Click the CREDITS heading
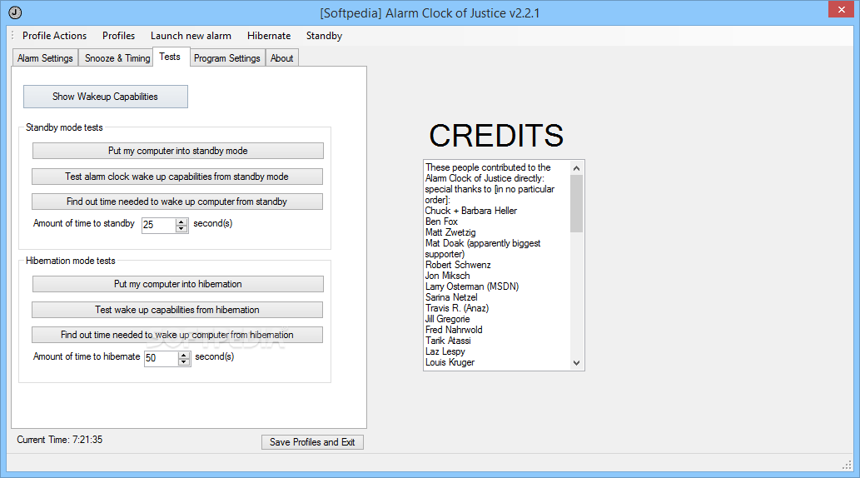This screenshot has height=478, width=860. 496,136
